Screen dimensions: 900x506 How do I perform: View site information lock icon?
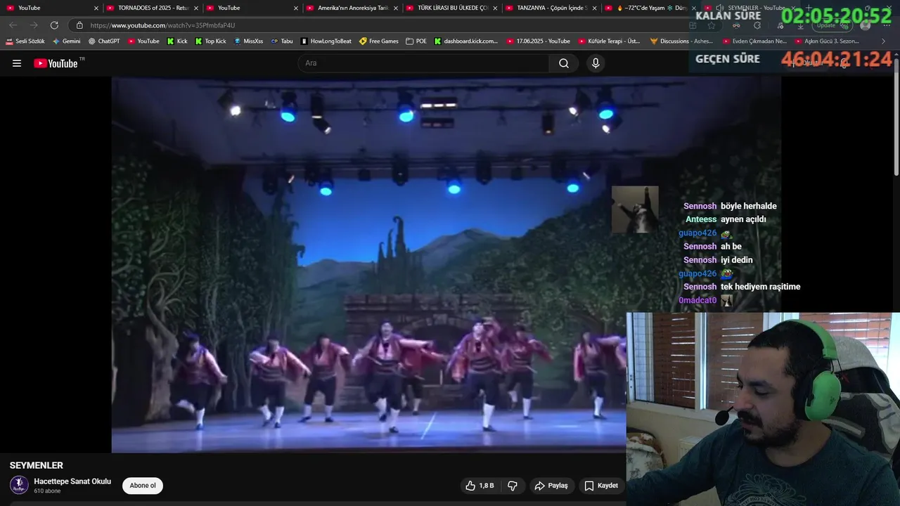click(79, 25)
